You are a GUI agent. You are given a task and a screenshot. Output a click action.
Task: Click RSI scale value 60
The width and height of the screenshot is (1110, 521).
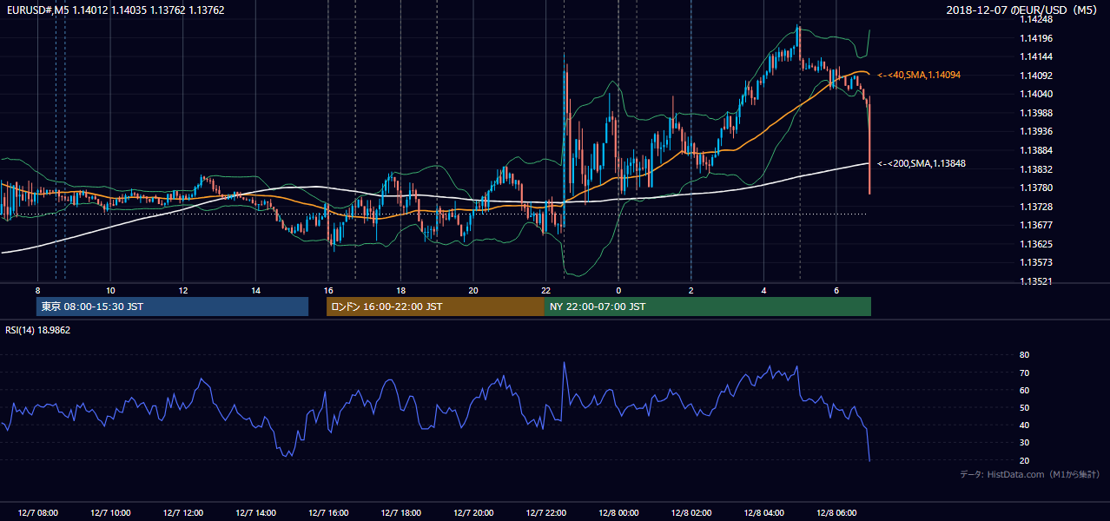click(x=1024, y=390)
